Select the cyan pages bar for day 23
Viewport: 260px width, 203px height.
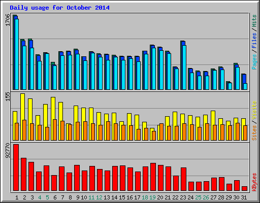[x=184, y=67]
